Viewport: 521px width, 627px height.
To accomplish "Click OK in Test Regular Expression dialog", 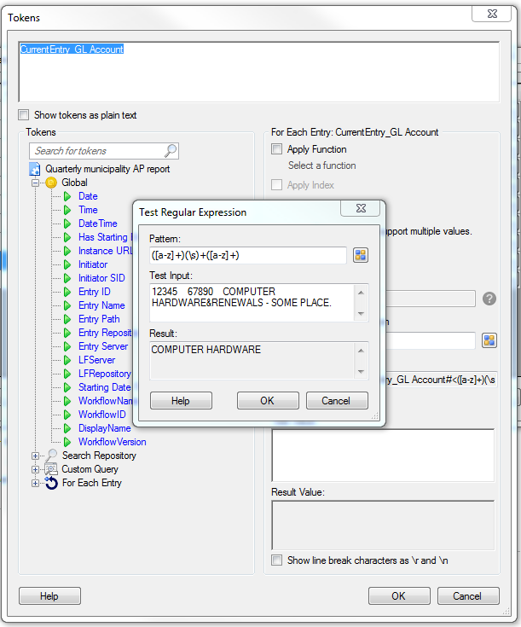I will click(268, 401).
